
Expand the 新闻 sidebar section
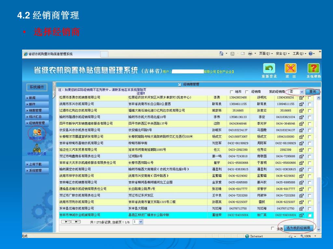(37, 98)
